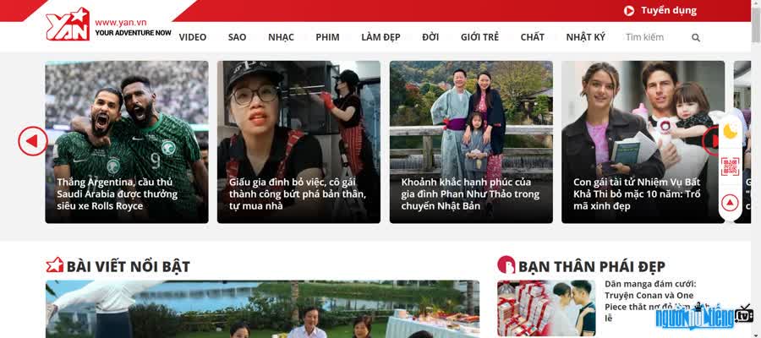Click the search magnifier icon
The width and height of the screenshot is (761, 338).
696,37
